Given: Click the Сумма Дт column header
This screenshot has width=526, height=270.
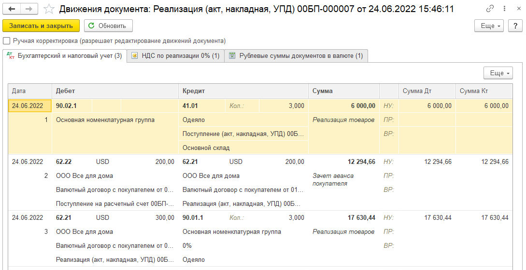Looking at the screenshot, I should (x=427, y=91).
